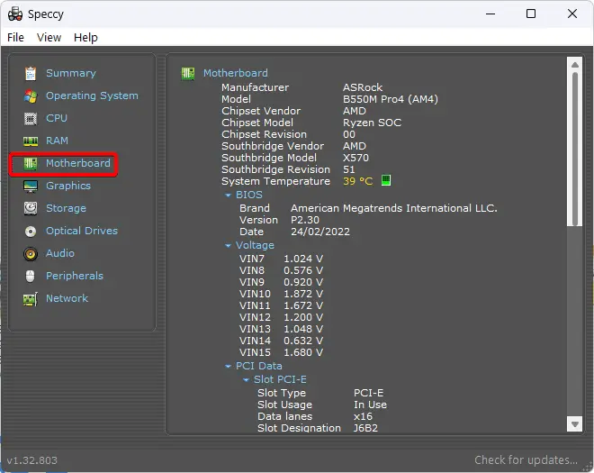Open the Operating System section
This screenshot has width=594, height=473.
92,96
